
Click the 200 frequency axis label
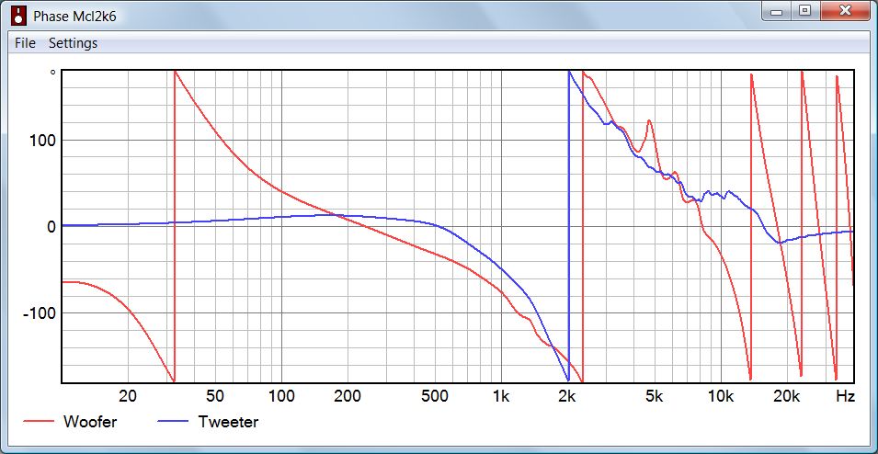click(x=348, y=396)
